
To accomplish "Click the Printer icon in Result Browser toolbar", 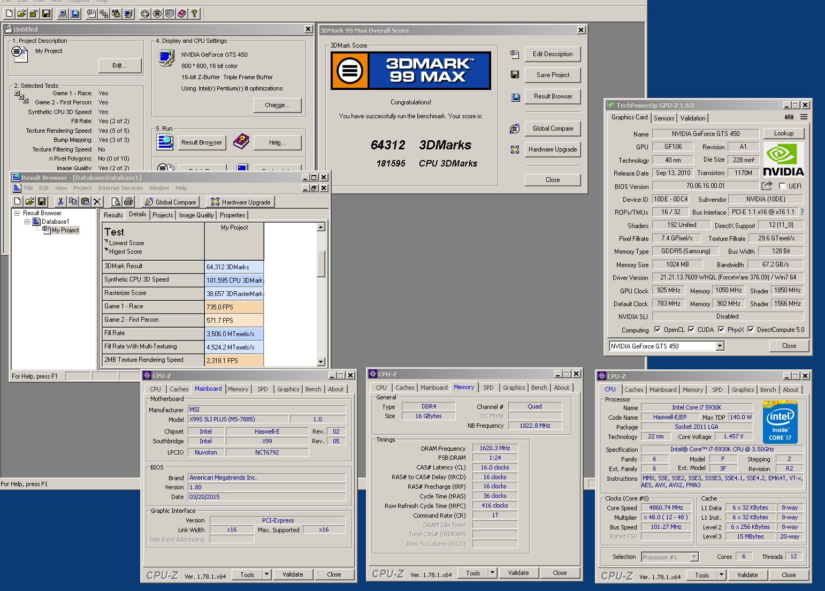I will 128,201.
